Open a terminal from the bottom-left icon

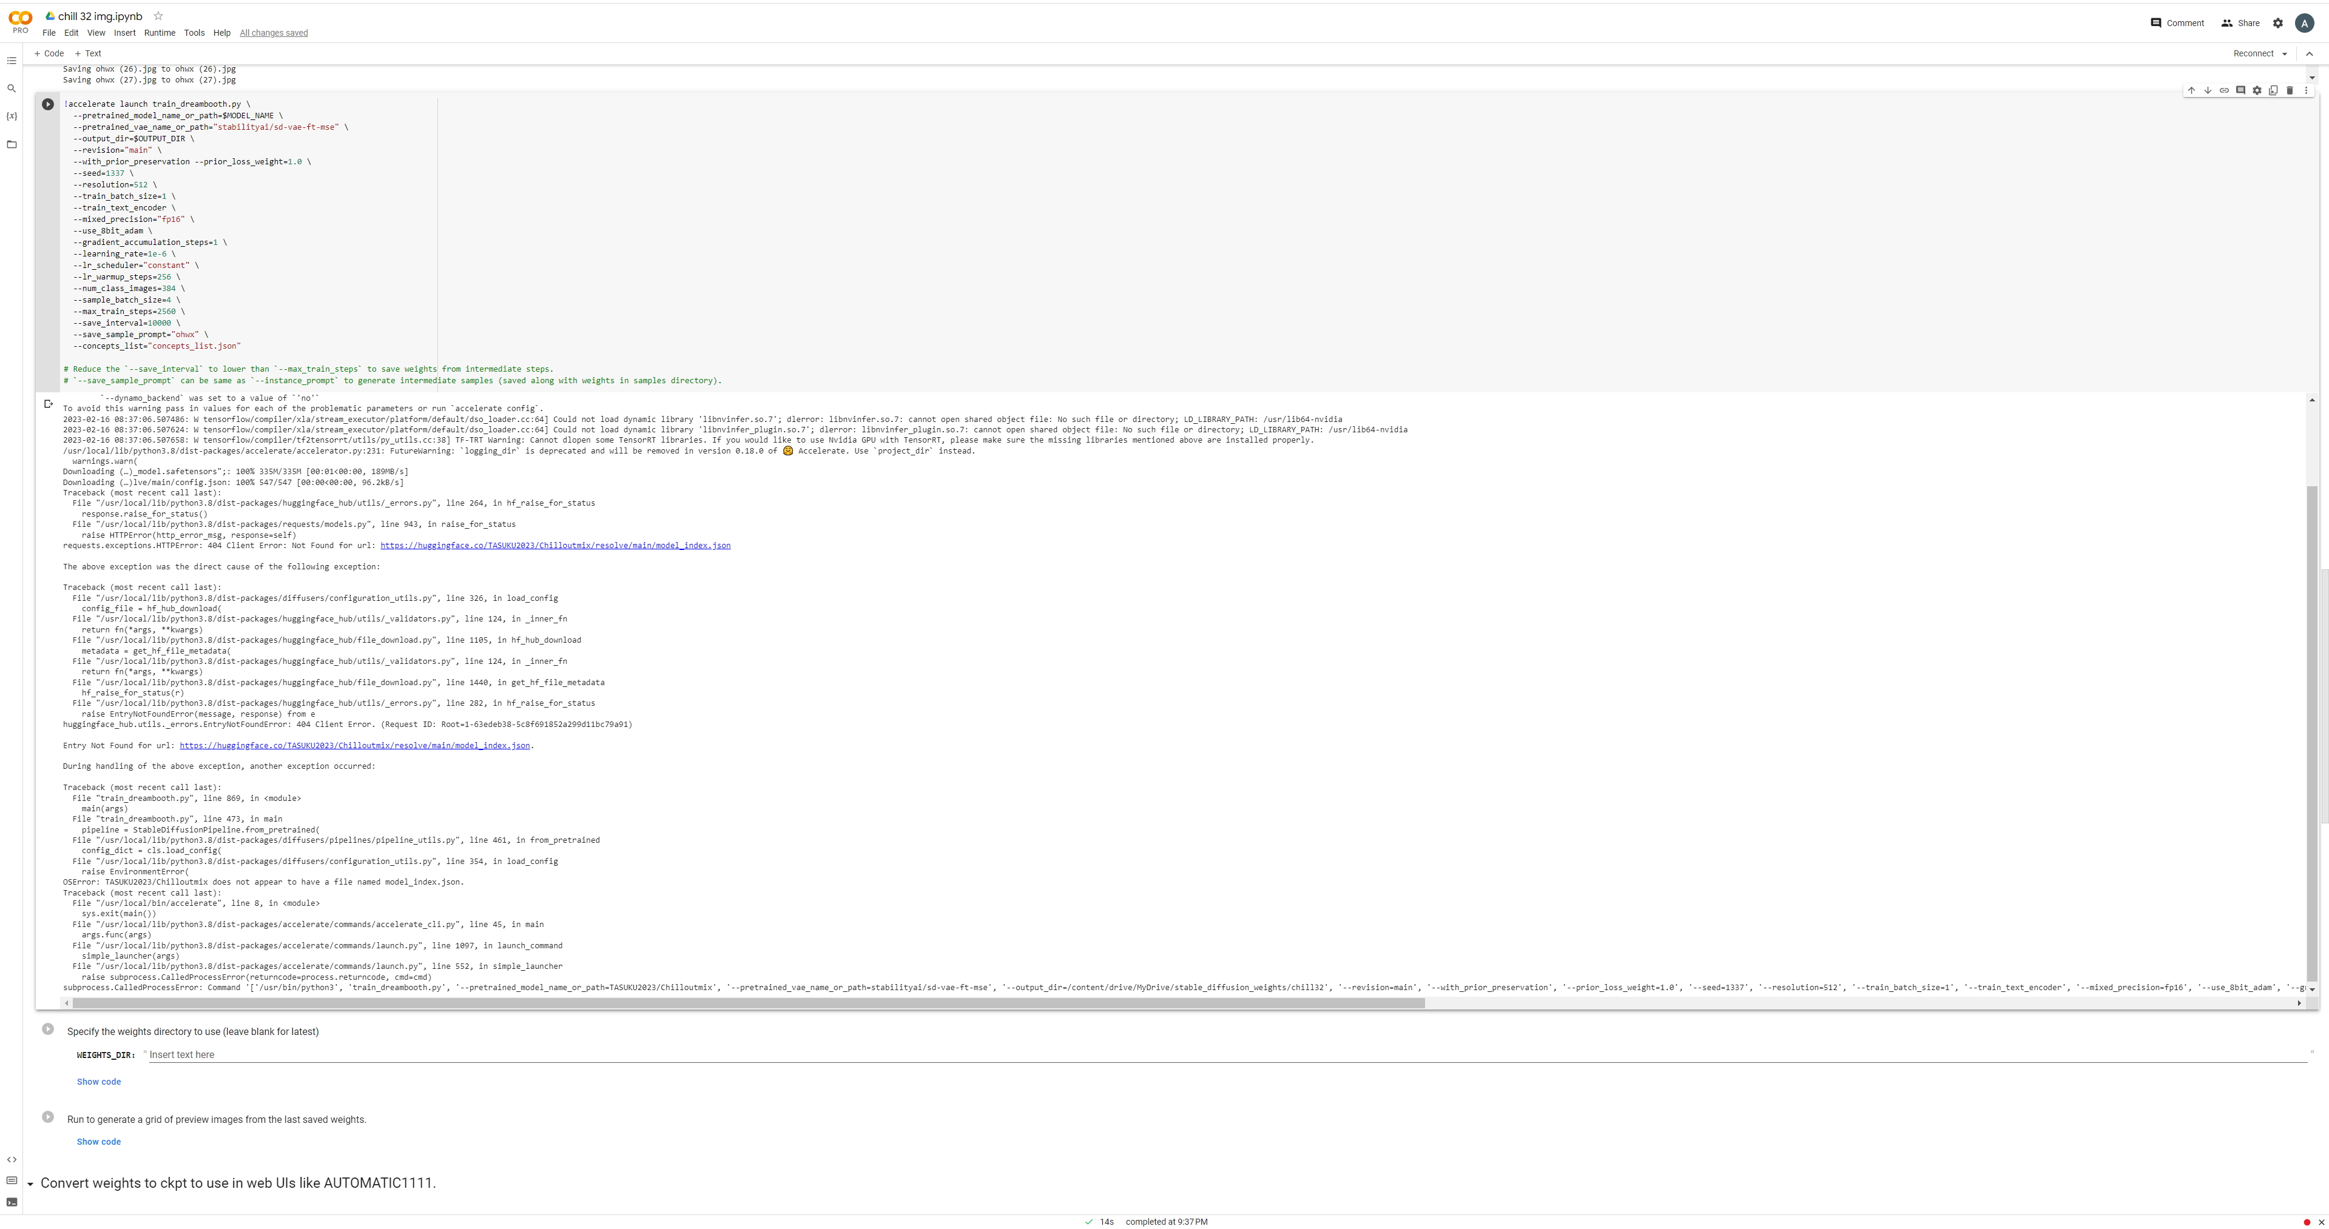coord(11,1202)
